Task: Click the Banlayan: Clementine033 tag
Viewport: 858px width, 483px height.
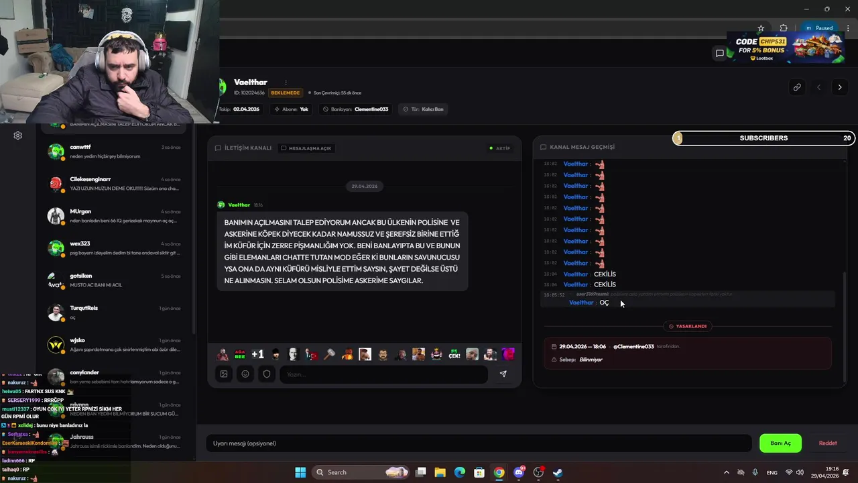Action: pos(355,109)
